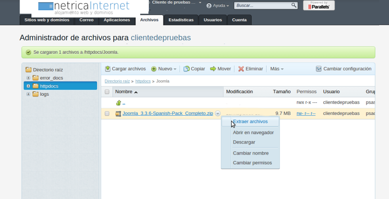
Task: Click the search magnifier icon
Action: [x=294, y=5]
